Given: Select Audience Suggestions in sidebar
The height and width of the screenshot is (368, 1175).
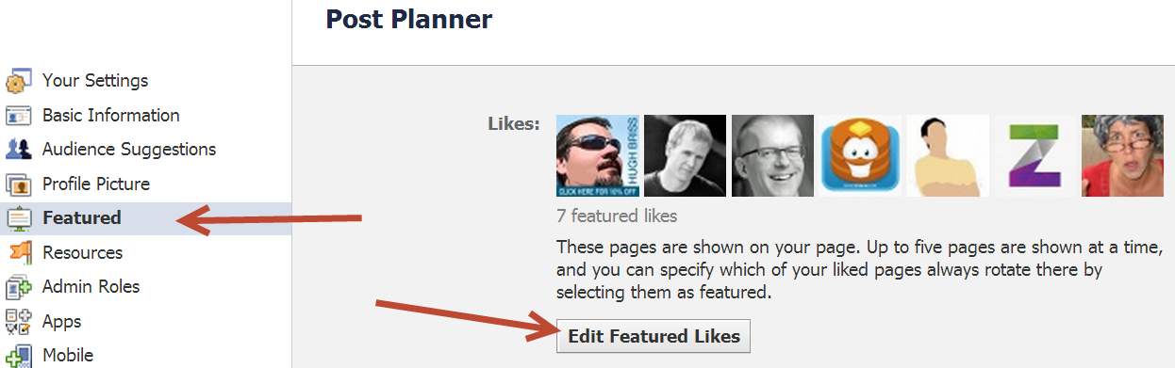Looking at the screenshot, I should pos(129,149).
